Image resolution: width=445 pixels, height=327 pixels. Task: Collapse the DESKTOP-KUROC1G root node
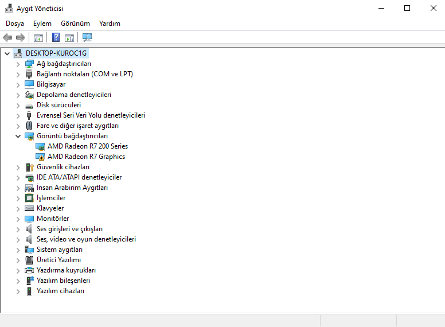point(7,53)
